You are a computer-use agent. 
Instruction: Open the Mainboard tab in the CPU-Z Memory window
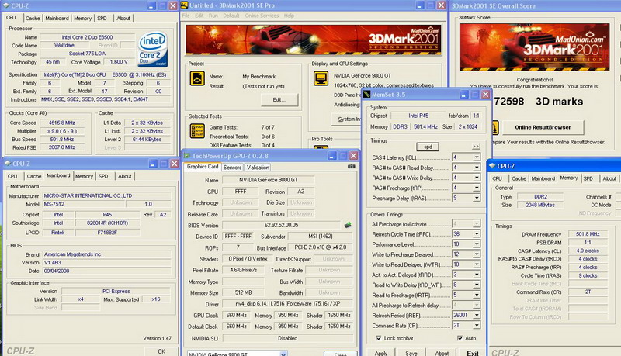(543, 179)
